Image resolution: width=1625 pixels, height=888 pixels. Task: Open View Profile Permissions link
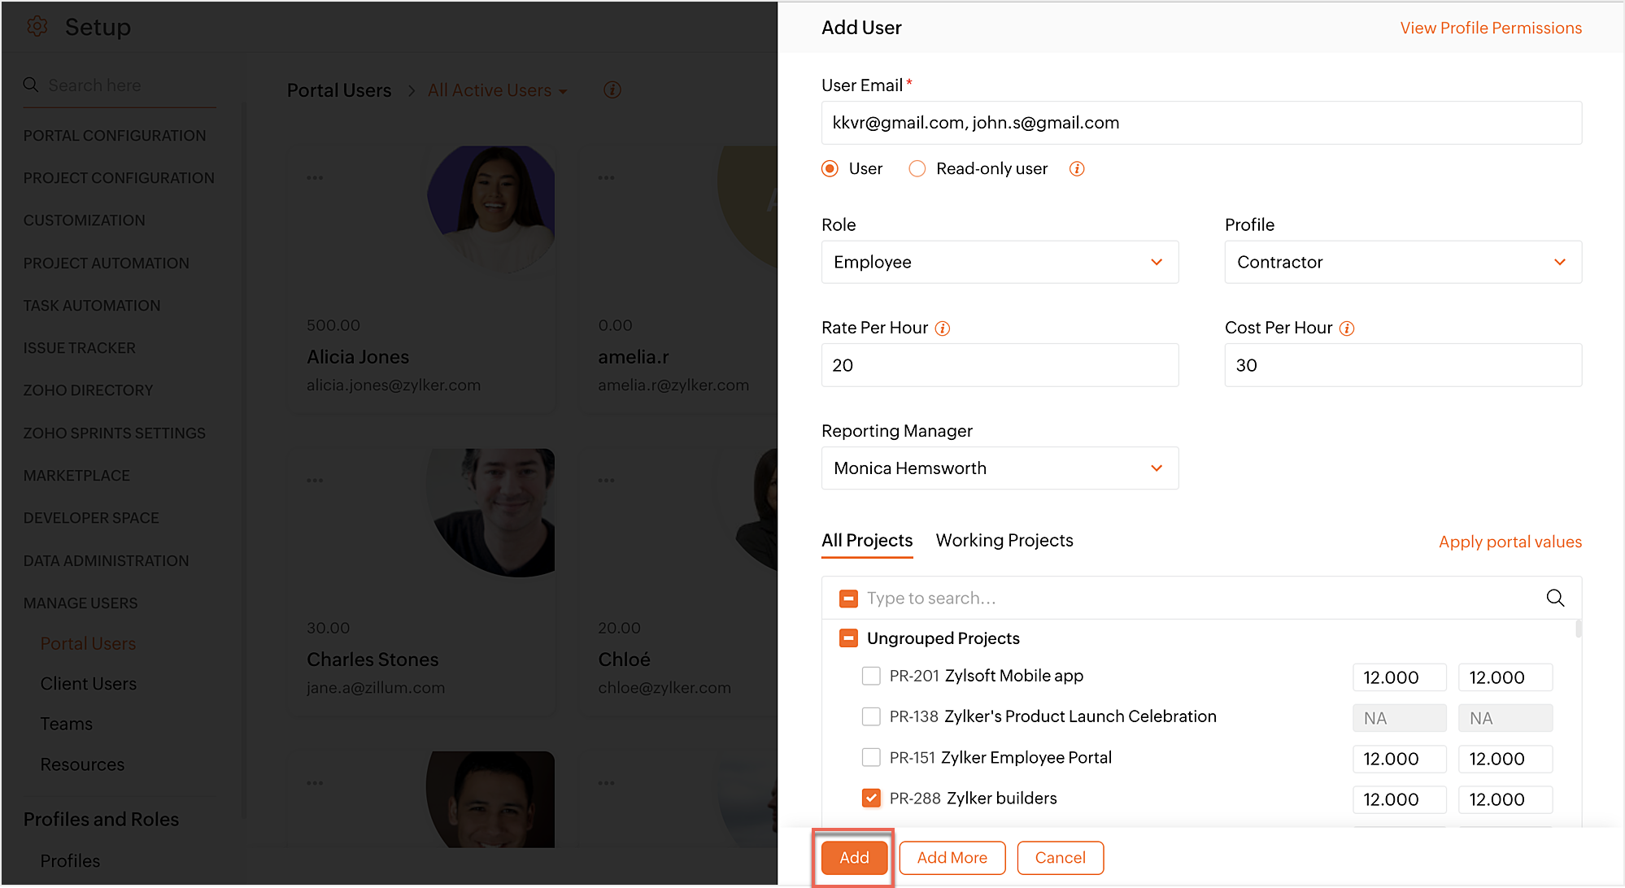coord(1490,28)
